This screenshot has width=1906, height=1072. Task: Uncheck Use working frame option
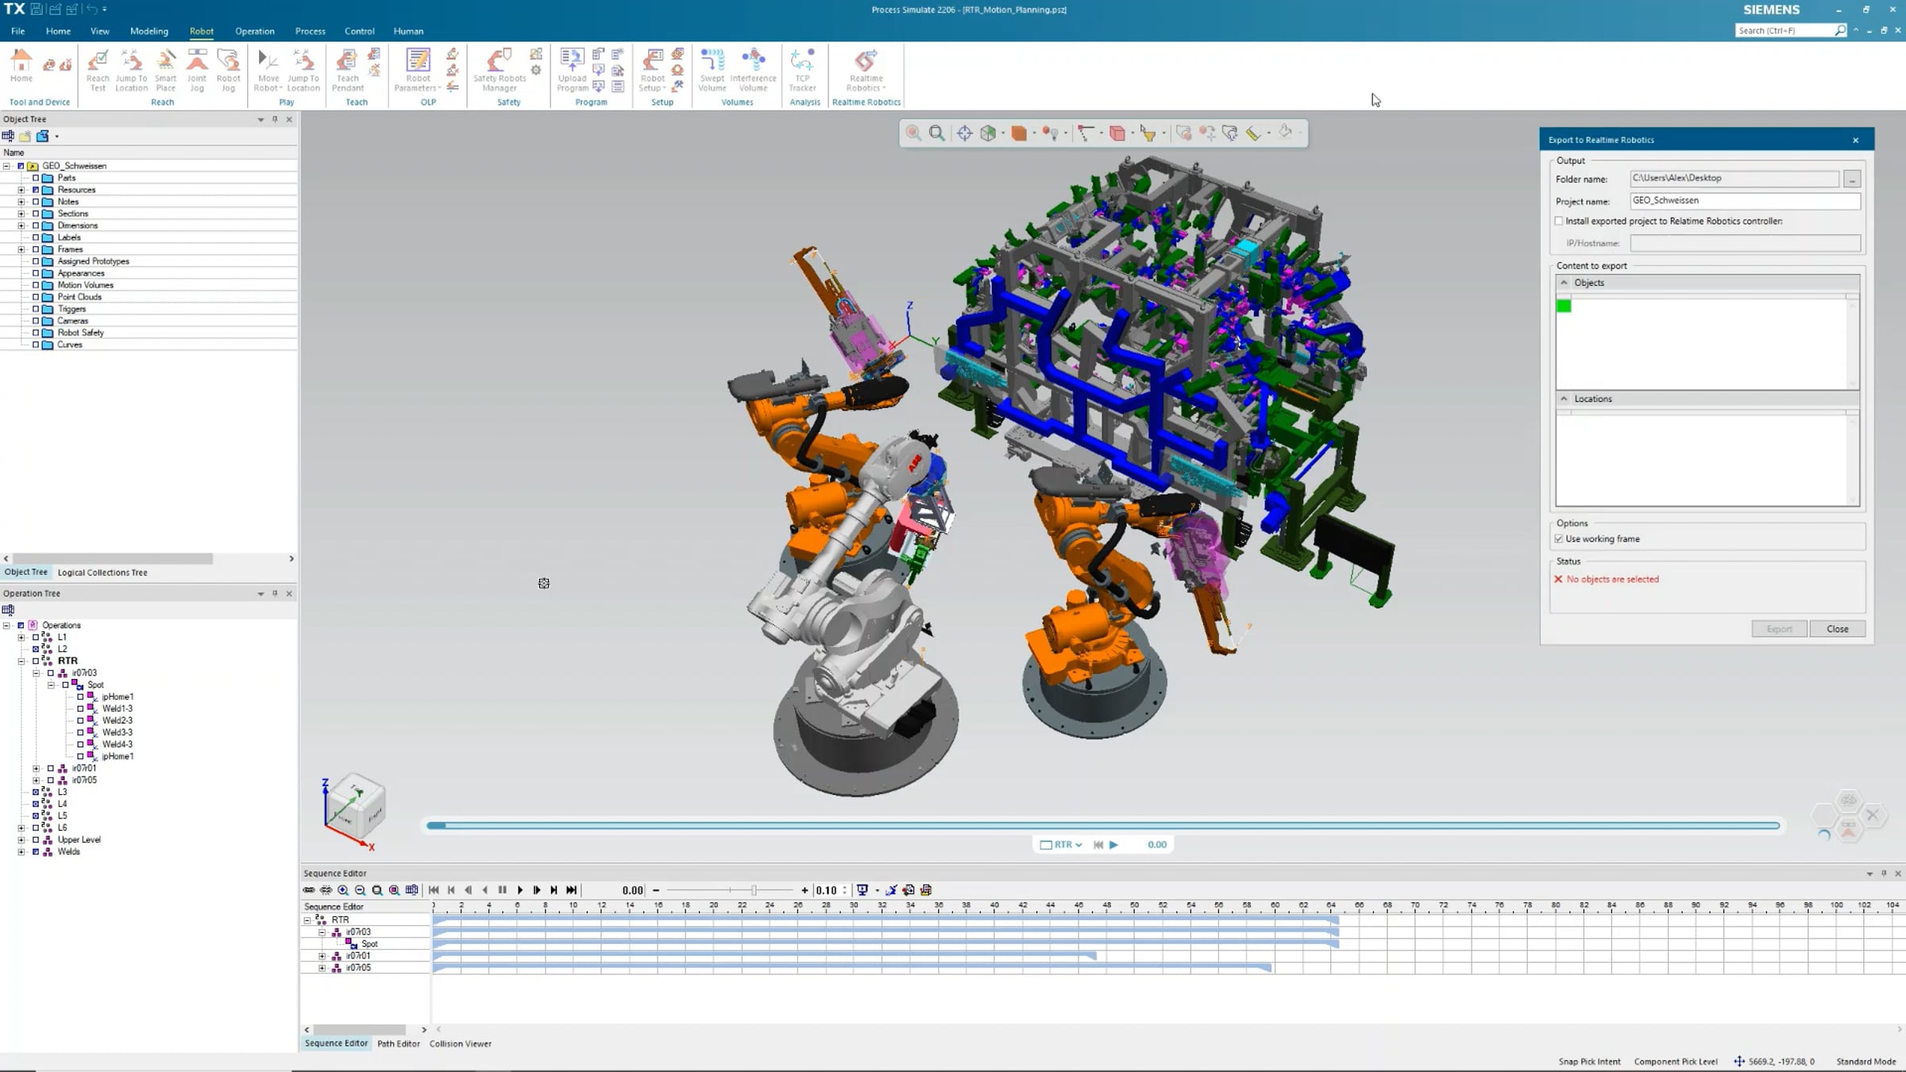[x=1559, y=539]
